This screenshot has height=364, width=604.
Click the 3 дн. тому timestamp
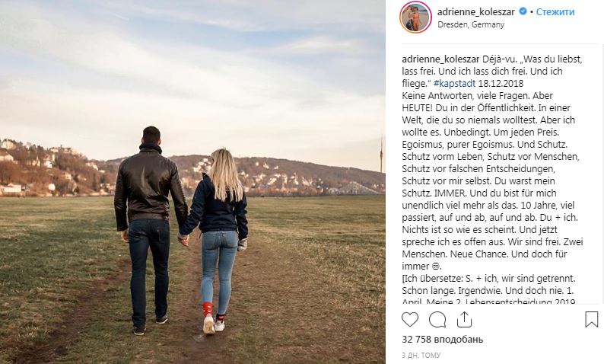coord(421,355)
